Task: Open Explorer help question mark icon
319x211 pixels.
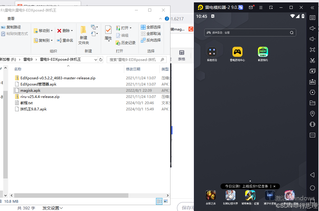Action: (167, 19)
